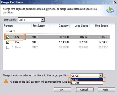
Task: Sort by Free Space column header
Action: (99, 26)
